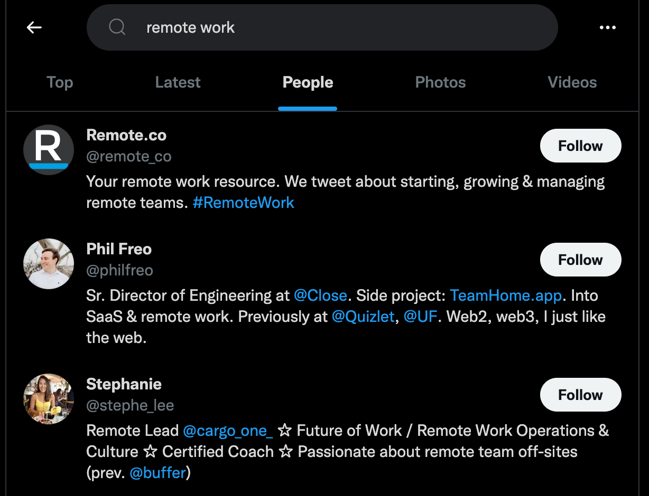The height and width of the screenshot is (496, 649).
Task: Open Phil Freo's profile photo
Action: click(x=49, y=264)
